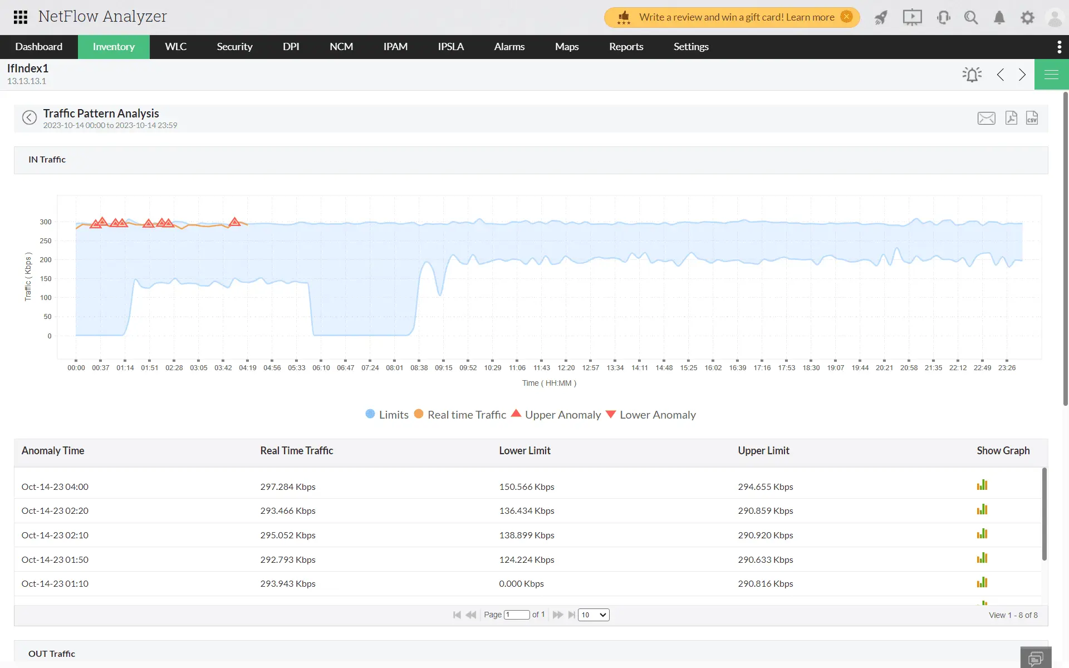The image size is (1069, 668).
Task: Switch to the Dashboard tab
Action: (38, 47)
